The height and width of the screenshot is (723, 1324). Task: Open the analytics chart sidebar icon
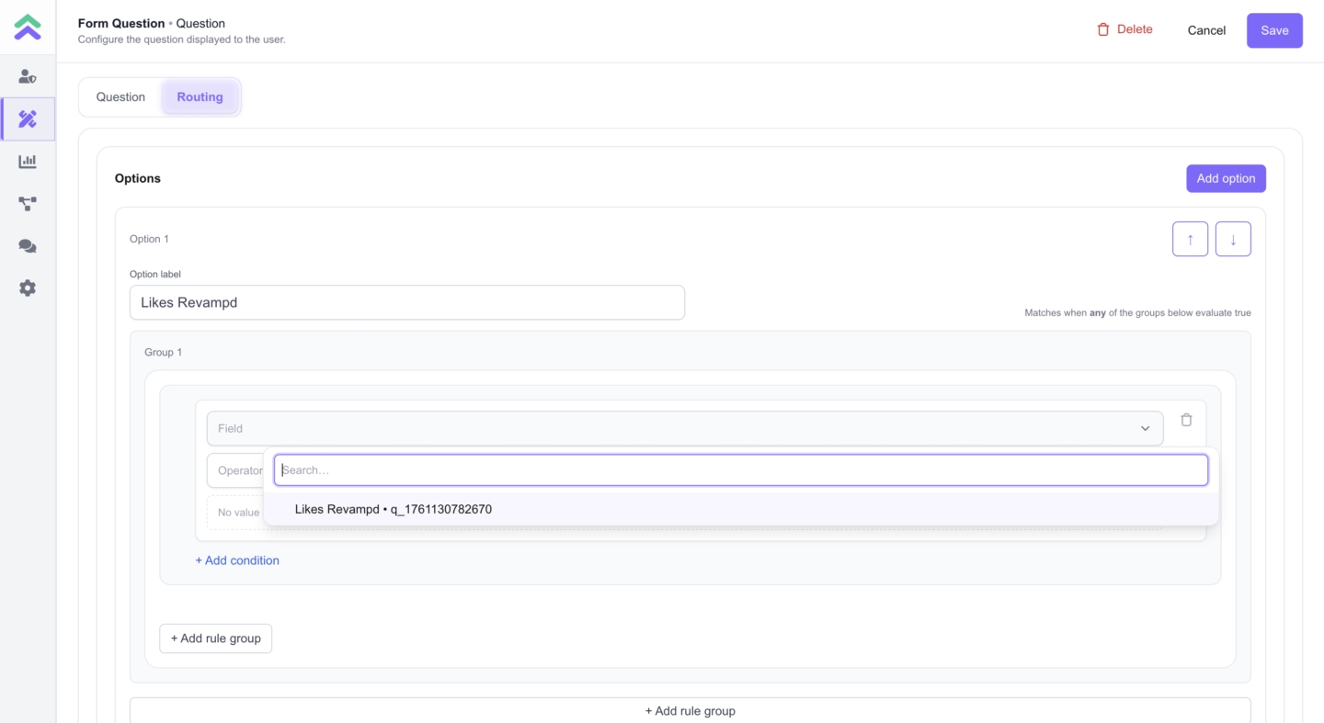point(28,162)
